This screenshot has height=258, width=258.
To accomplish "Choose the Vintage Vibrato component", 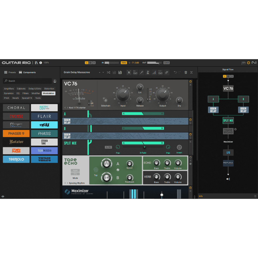I will coord(44,159).
